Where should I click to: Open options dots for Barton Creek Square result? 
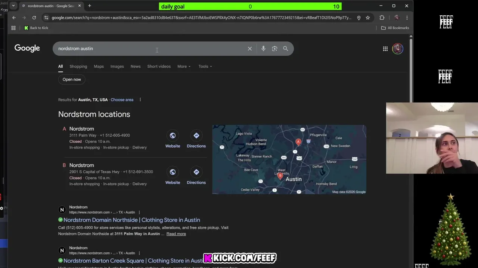click(x=139, y=253)
